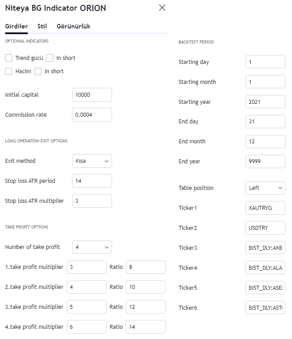Click the Ticker1 XAUTRYG field
The width and height of the screenshot is (292, 339).
(265, 208)
